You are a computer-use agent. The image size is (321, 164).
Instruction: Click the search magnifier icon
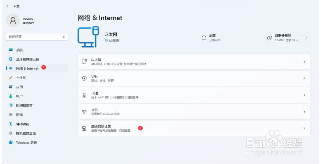(64, 37)
